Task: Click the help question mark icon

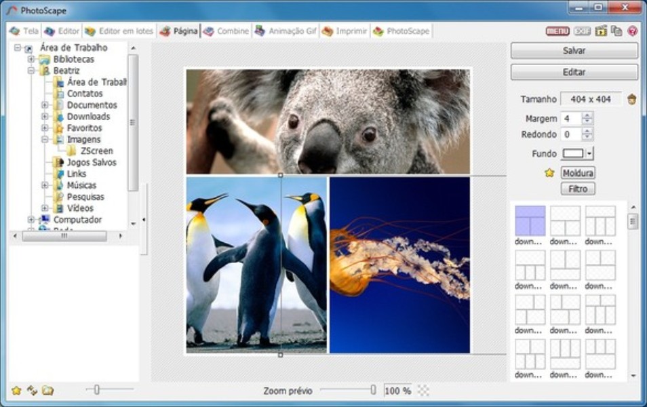Action: [x=632, y=31]
